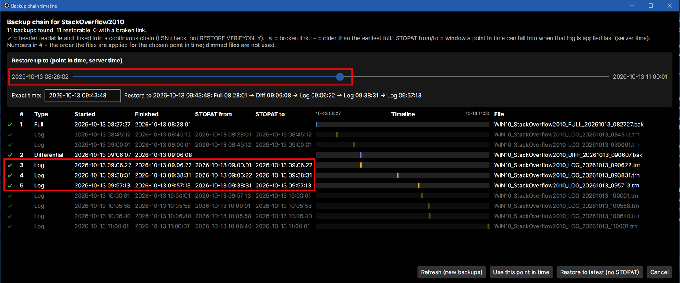680x283 pixels.
Task: Click the app icon in the title bar
Action: 6,6
